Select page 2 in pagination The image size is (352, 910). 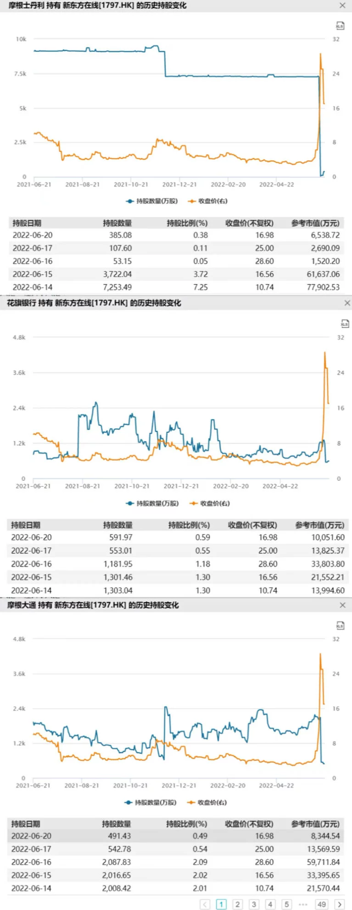[237, 904]
